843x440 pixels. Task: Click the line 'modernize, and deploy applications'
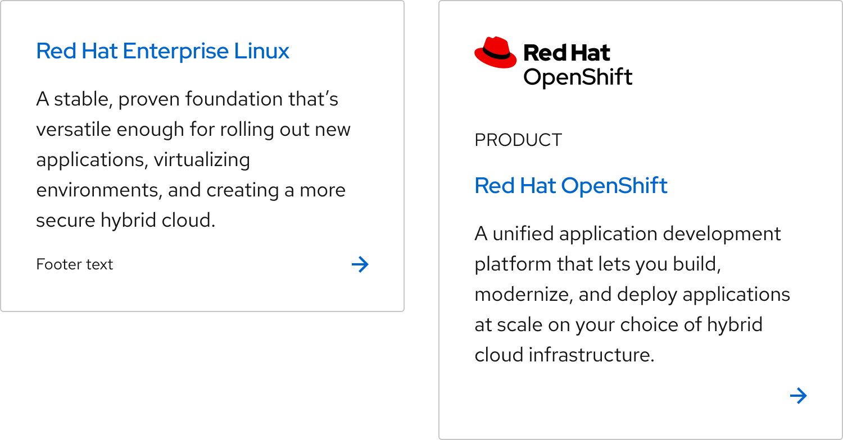tap(632, 295)
